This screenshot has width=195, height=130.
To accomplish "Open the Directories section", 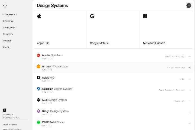I will tap(8, 21).
